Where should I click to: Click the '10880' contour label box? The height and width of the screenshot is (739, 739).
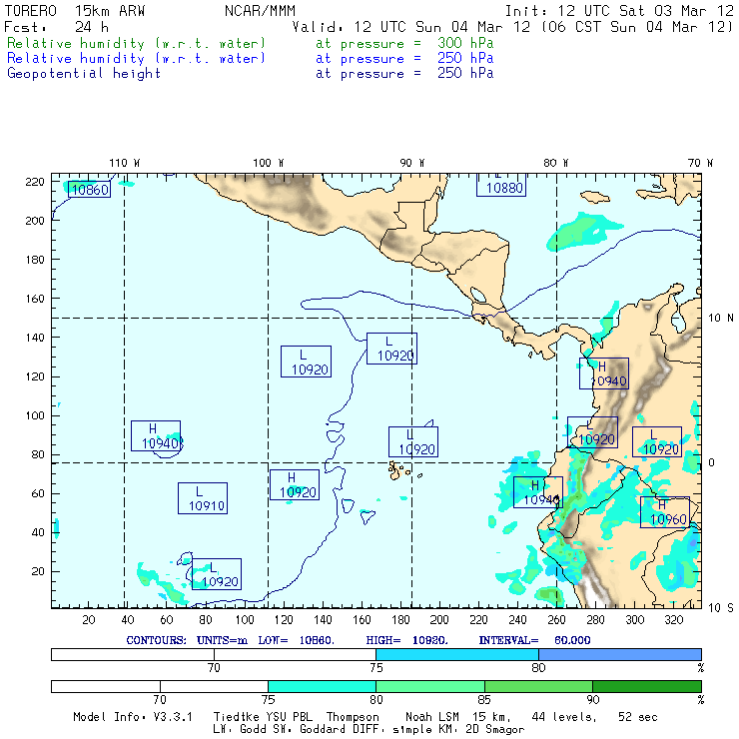pos(501,185)
